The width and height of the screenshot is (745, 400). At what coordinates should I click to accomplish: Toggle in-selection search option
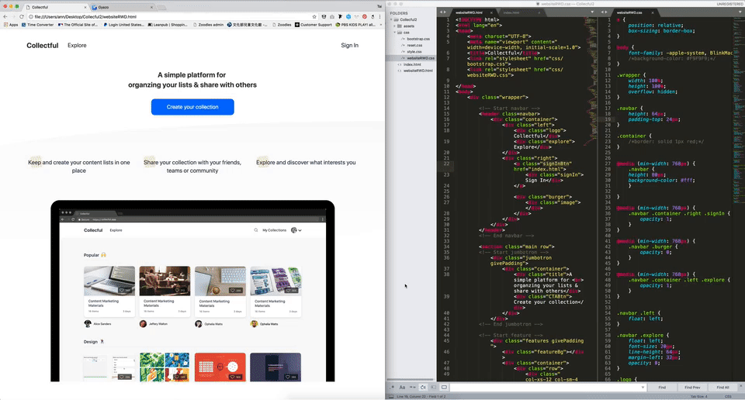coord(433,387)
